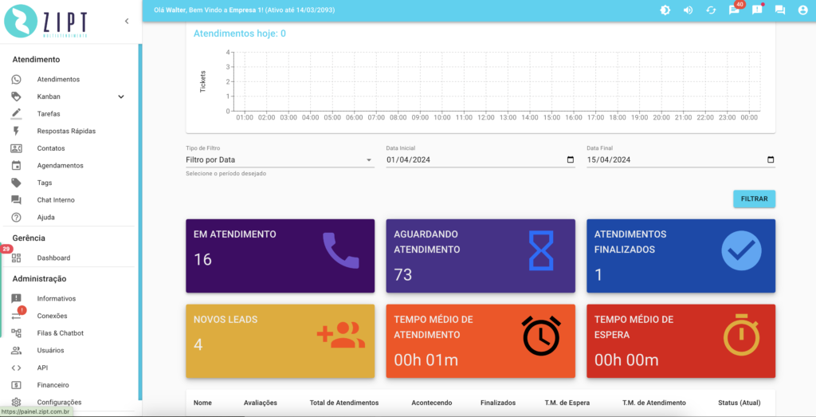
Task: Toggle notification sound with the speaker icon
Action: 688,10
